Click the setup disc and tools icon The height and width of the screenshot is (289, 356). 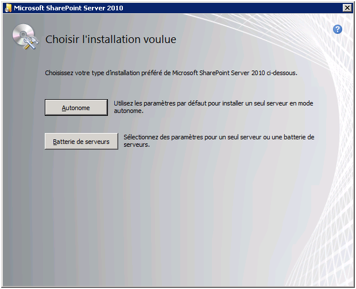click(25, 37)
